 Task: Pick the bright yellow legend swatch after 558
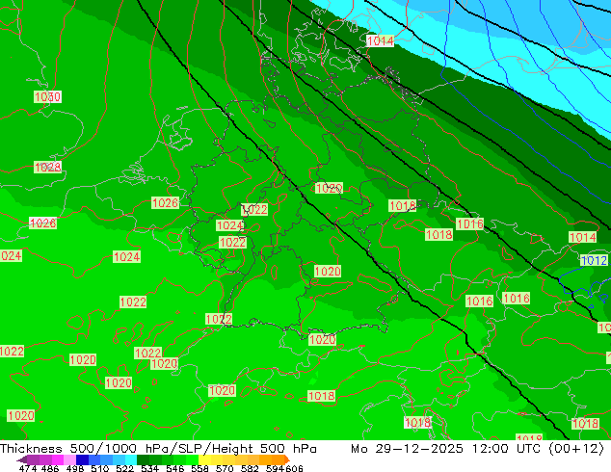click(x=204, y=459)
